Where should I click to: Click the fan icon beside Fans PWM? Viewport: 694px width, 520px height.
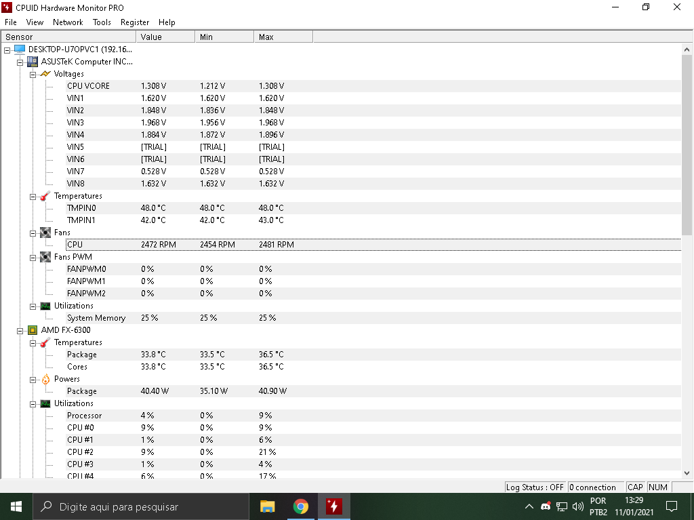point(45,257)
